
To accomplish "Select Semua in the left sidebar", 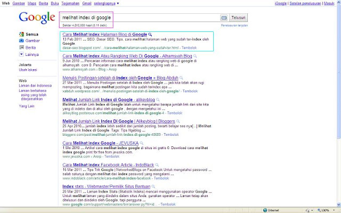I will point(32,34).
